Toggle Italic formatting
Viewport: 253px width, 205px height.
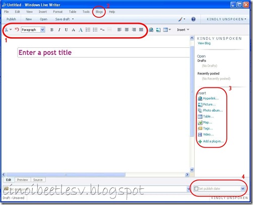59,30
